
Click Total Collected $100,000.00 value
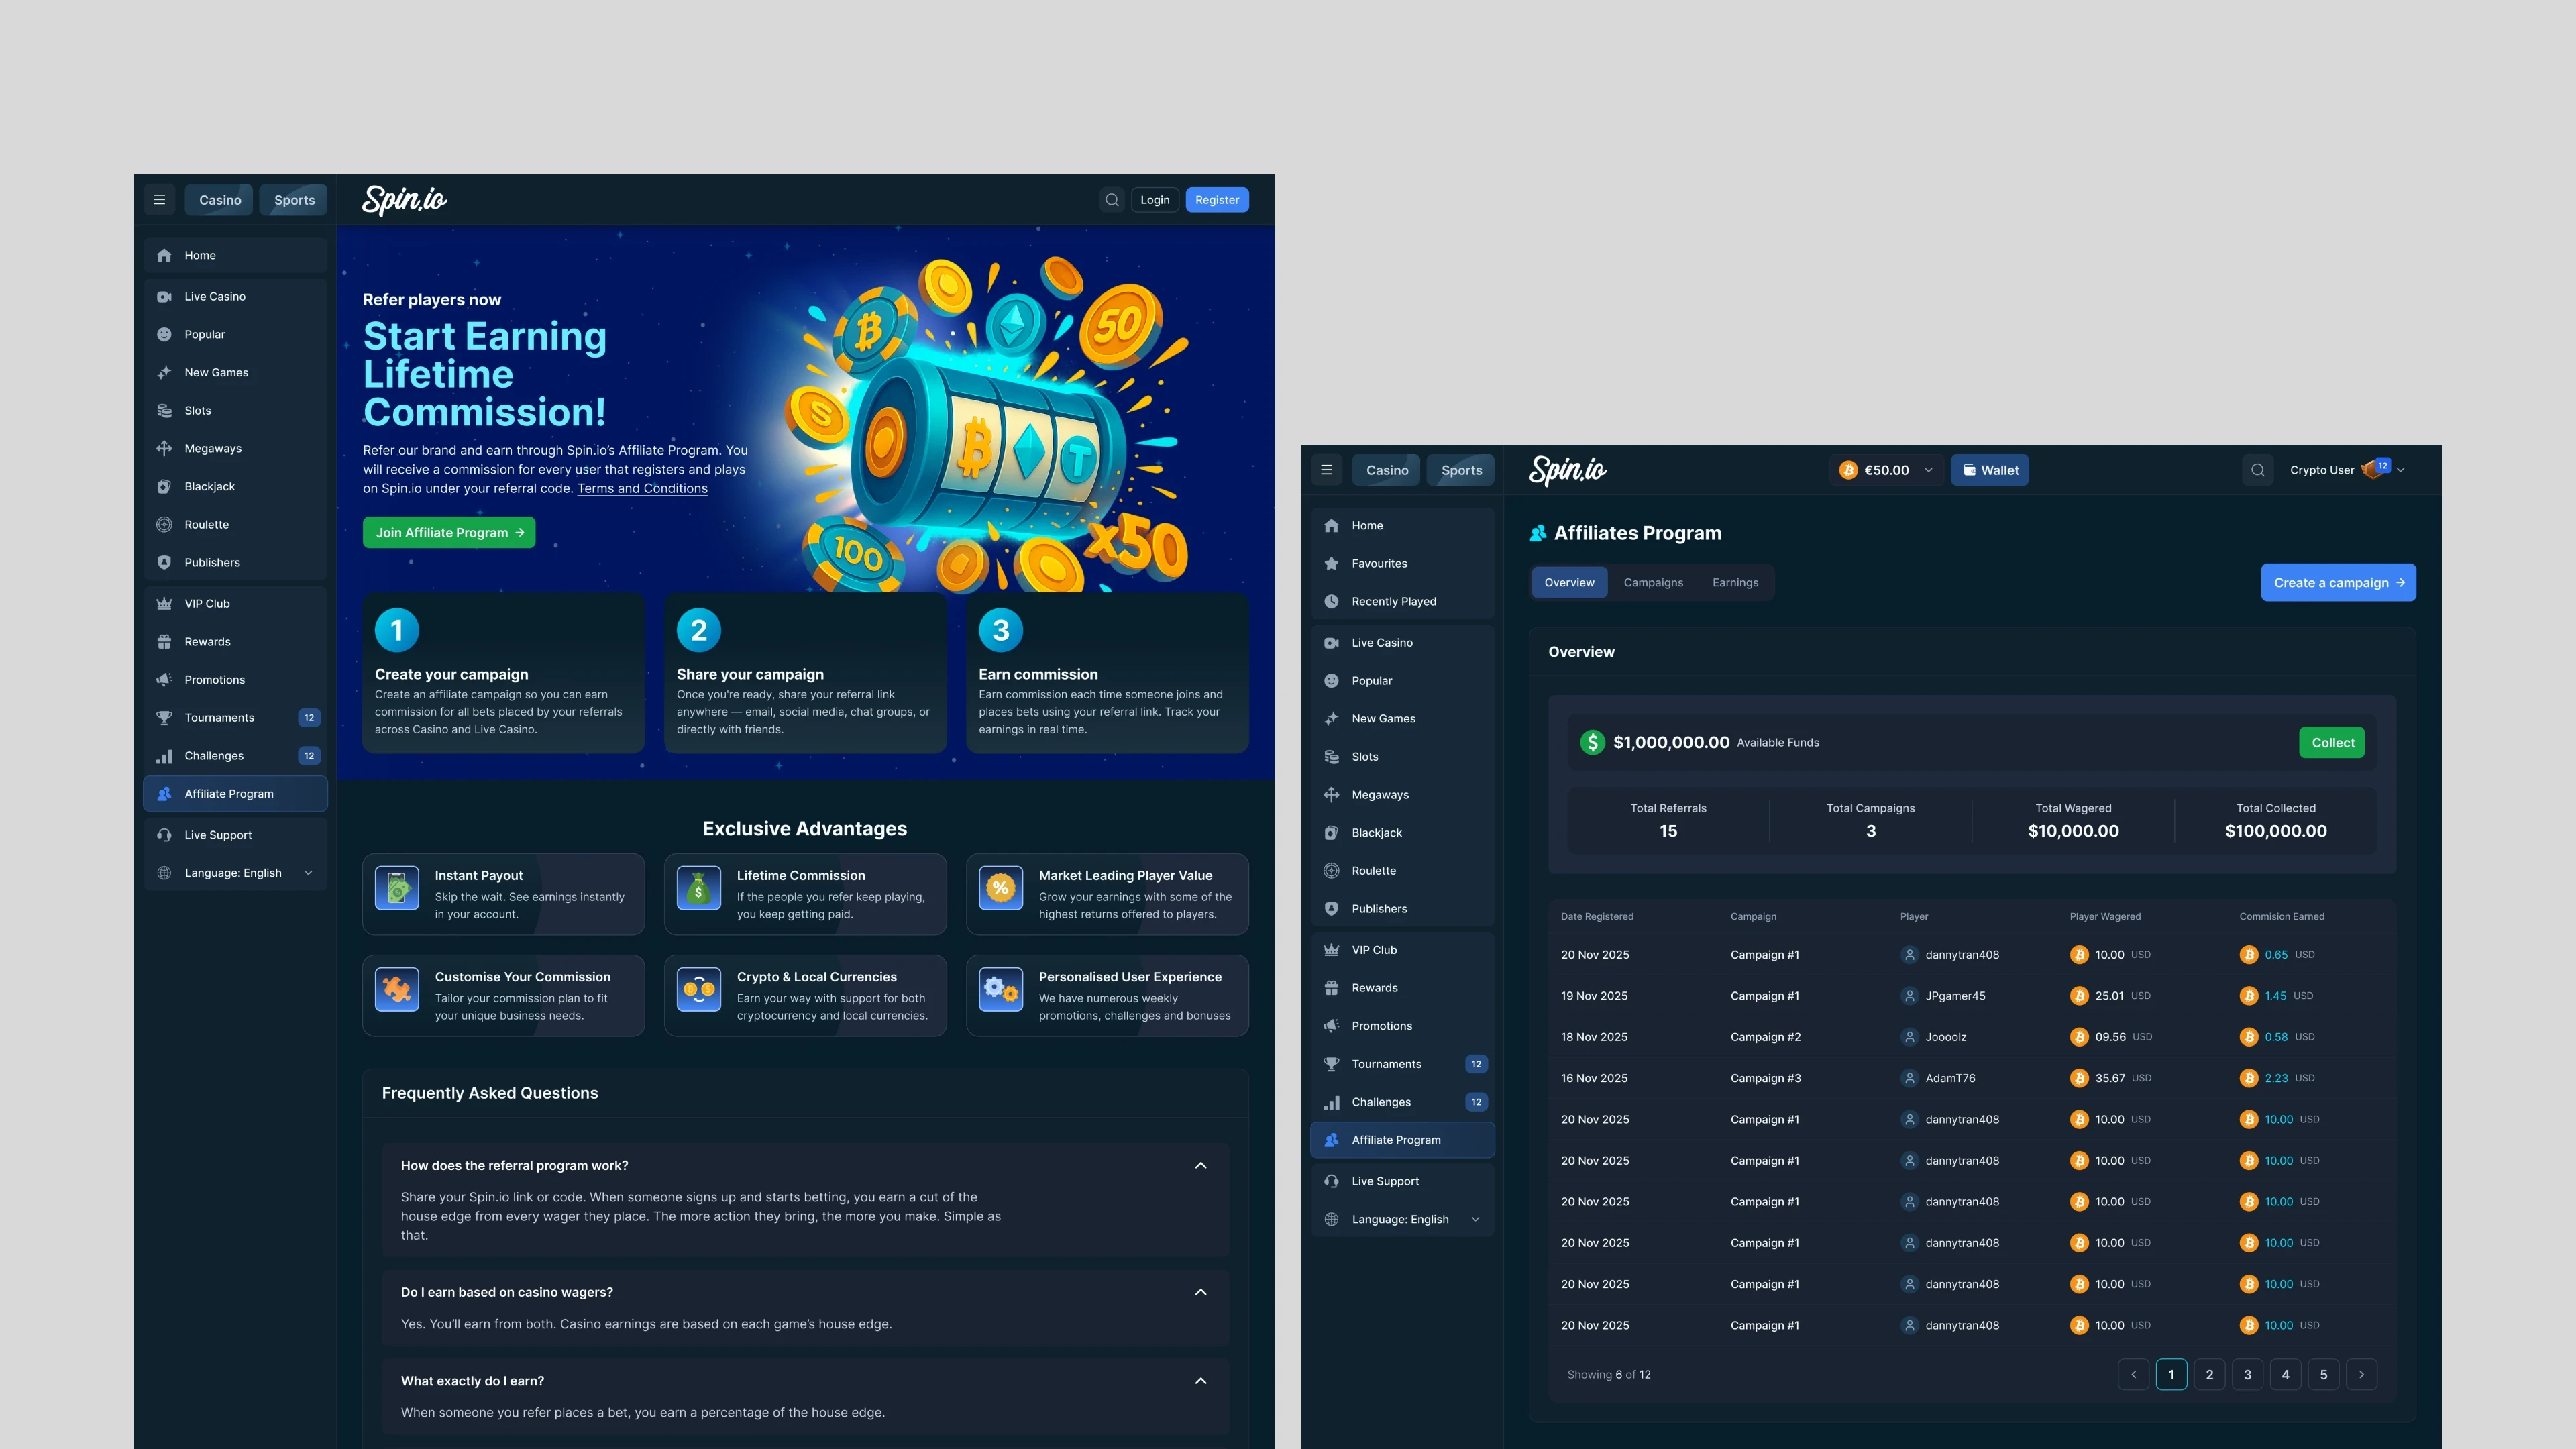[2275, 831]
